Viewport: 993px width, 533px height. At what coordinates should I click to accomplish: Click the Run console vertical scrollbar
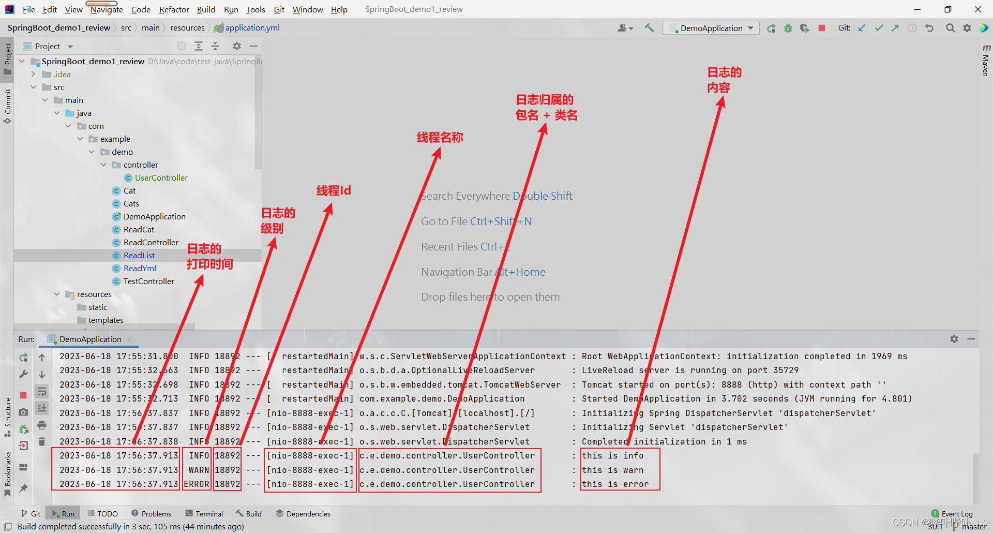(975, 478)
